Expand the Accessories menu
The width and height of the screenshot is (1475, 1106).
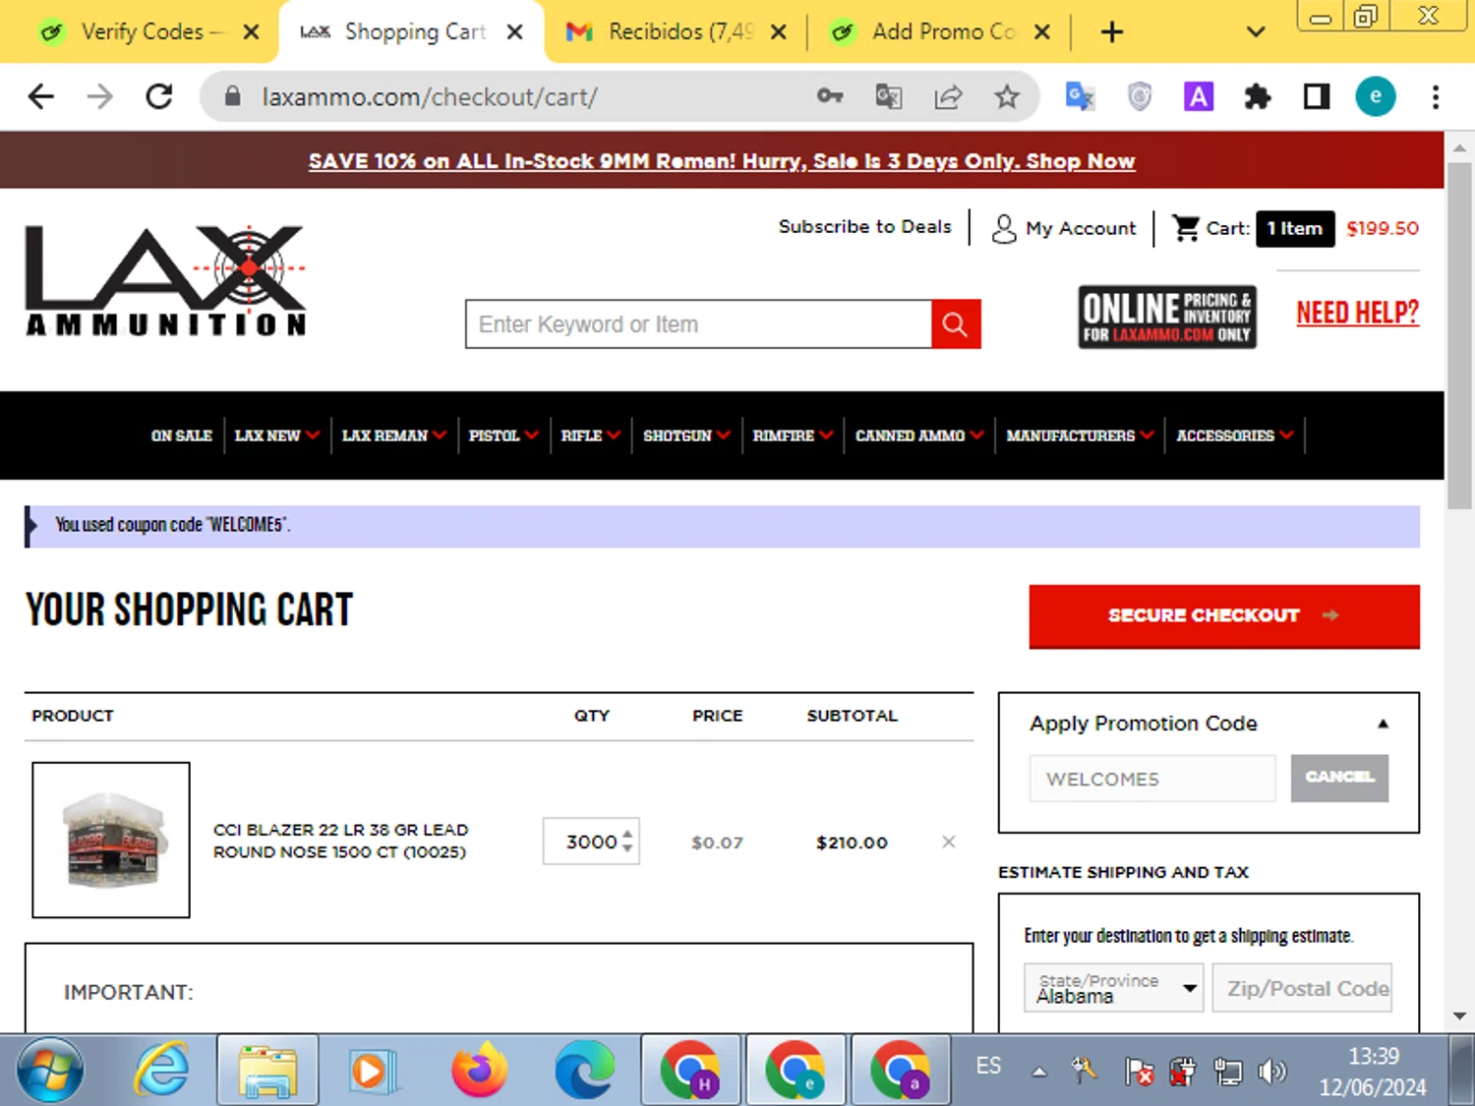click(1235, 436)
